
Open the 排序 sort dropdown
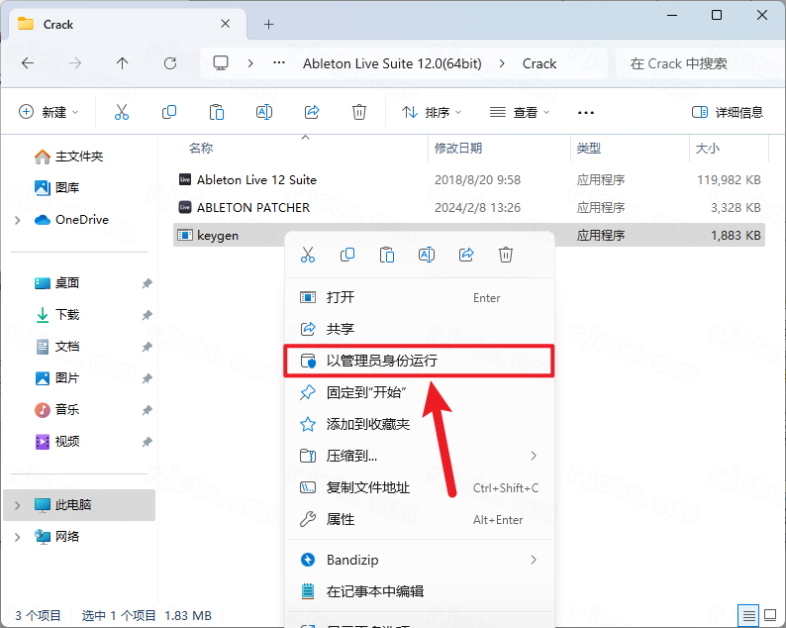(433, 113)
